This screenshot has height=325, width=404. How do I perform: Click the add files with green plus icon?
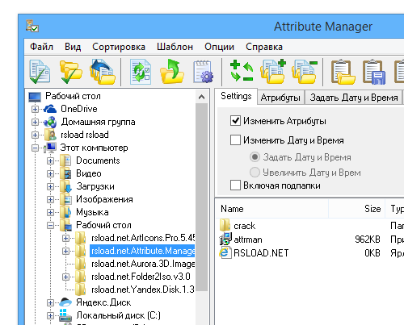[x=273, y=71]
